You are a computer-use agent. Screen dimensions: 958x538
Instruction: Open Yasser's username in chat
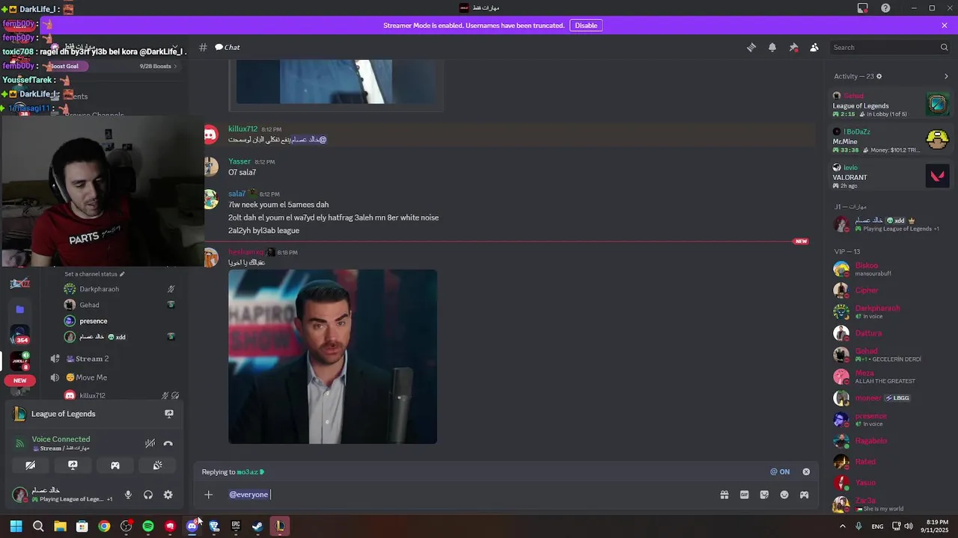coord(239,161)
